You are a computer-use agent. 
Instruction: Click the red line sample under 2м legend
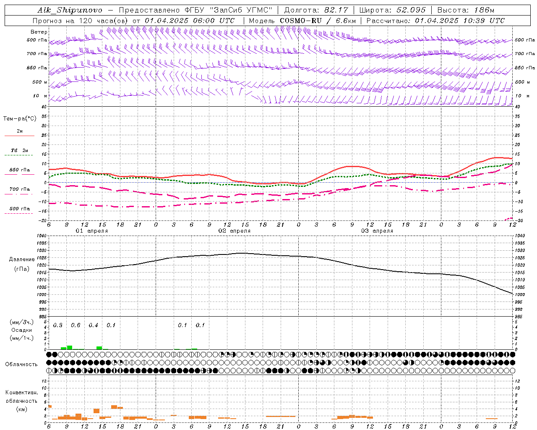19,136
